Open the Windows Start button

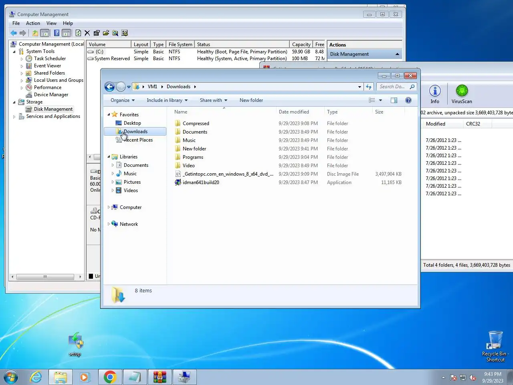tap(11, 377)
